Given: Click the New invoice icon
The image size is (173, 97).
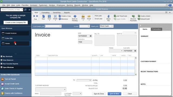Looking at the screenshot, I should coord(43,17).
